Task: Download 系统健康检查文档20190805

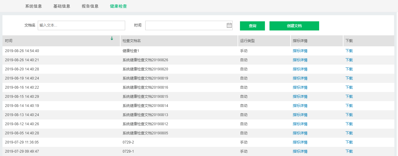Action: pyautogui.click(x=349, y=133)
